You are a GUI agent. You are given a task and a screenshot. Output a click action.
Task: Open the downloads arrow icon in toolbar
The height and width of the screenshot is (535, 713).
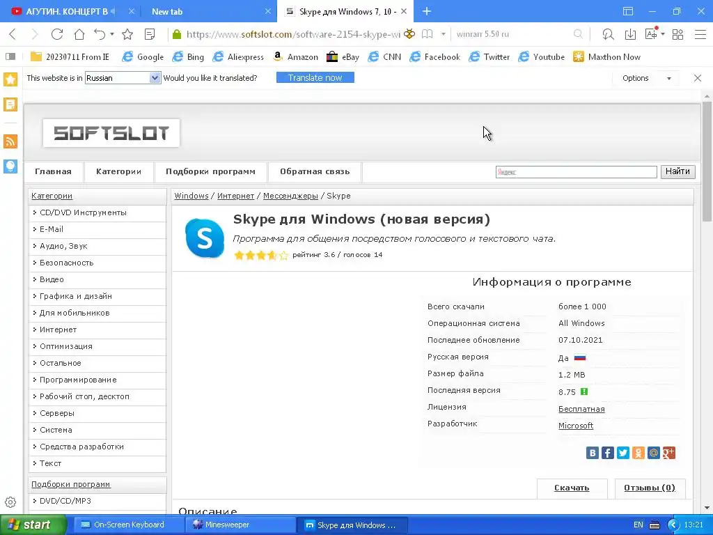point(630,34)
